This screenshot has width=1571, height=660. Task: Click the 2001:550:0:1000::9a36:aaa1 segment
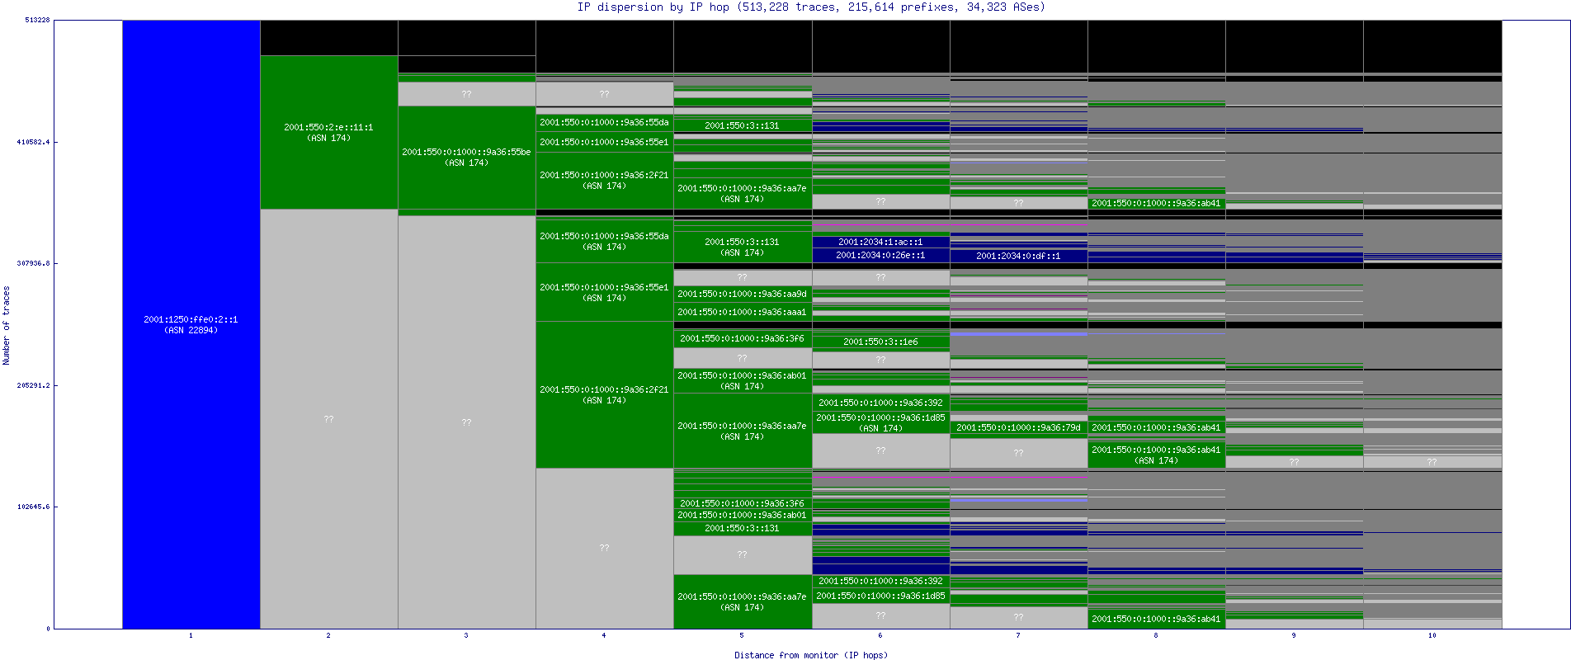point(743,312)
